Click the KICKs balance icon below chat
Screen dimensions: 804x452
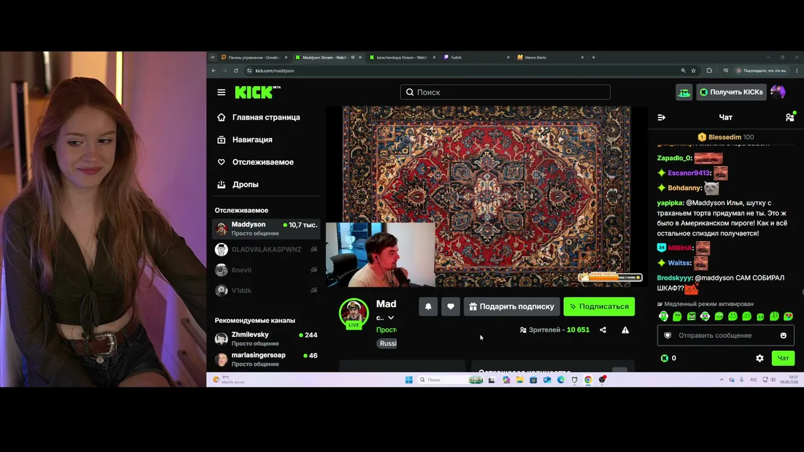click(x=665, y=358)
